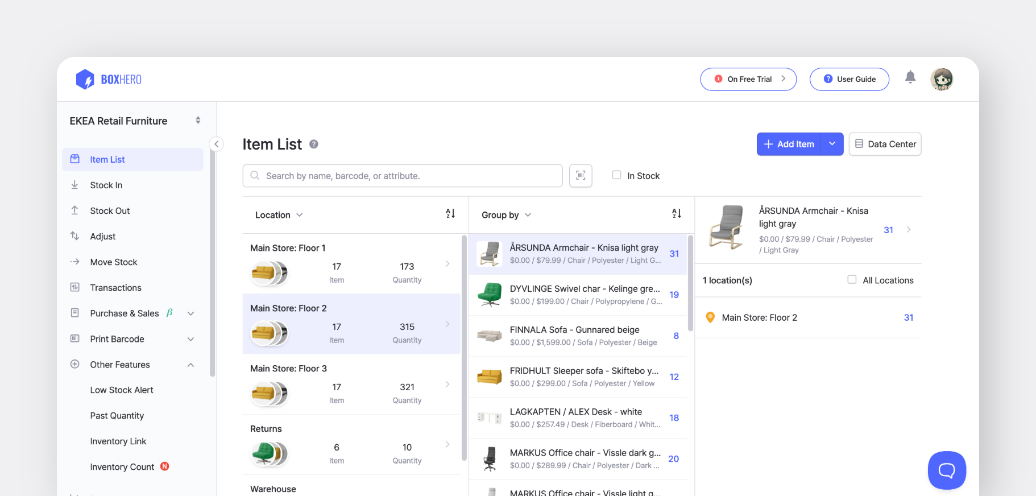Open the Add Item dropdown arrow

(x=832, y=144)
